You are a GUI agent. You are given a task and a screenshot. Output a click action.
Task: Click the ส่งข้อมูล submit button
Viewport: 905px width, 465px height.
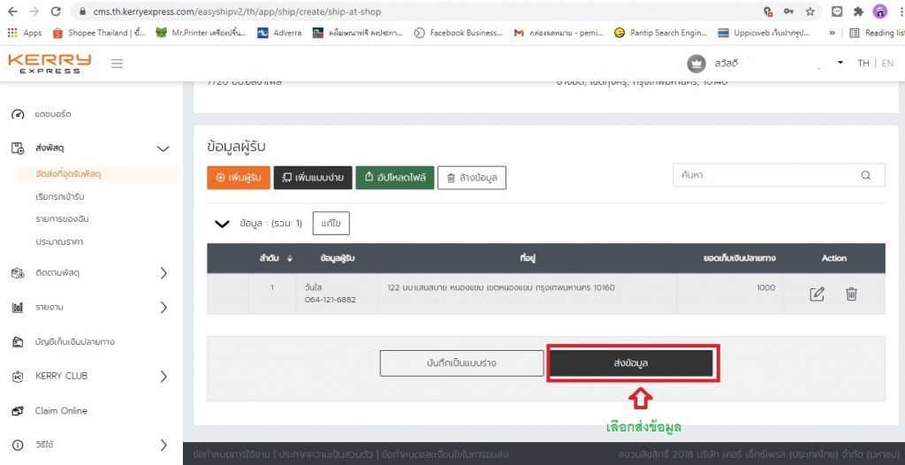[631, 363]
